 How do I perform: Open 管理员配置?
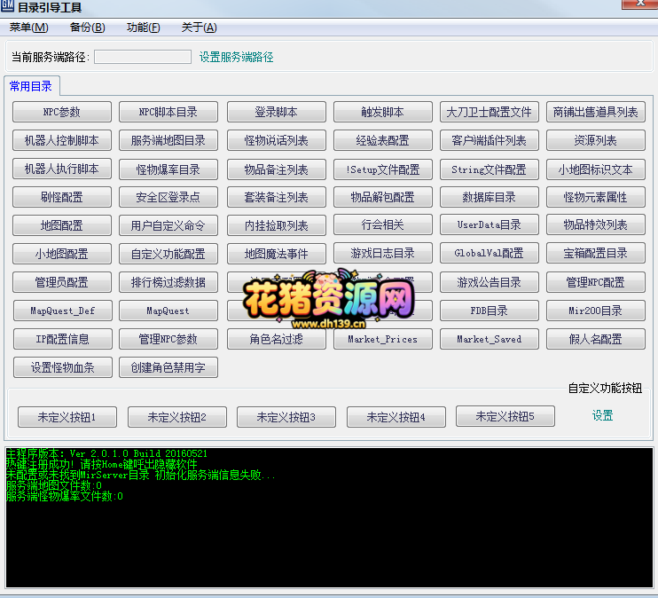tap(62, 282)
